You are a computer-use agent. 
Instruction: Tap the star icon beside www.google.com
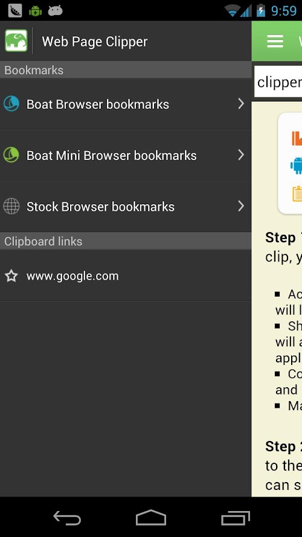11,275
